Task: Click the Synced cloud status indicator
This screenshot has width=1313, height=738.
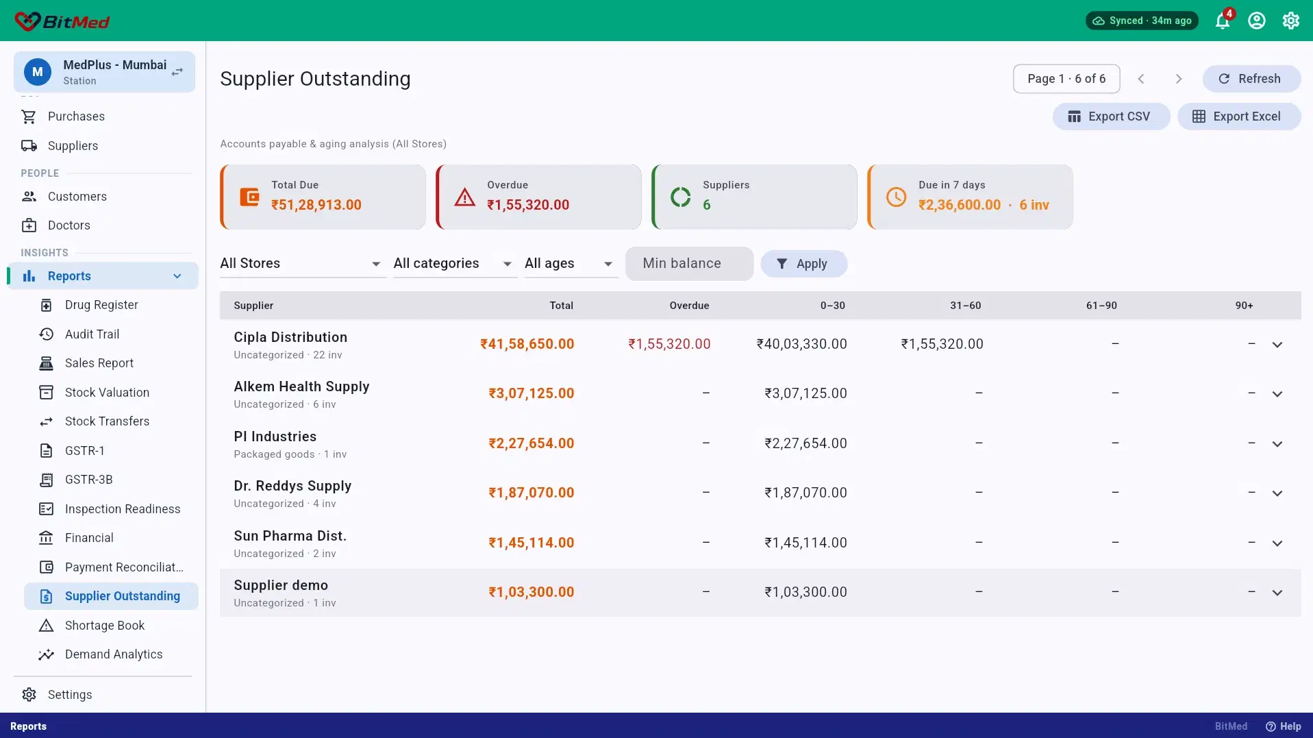Action: pyautogui.click(x=1142, y=21)
